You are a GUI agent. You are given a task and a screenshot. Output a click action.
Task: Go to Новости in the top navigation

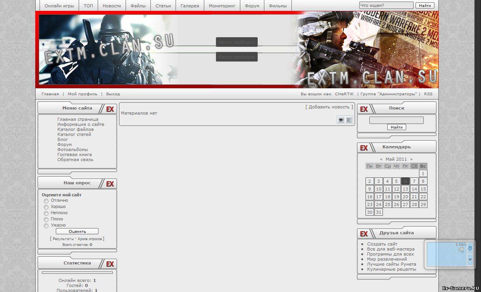click(x=112, y=6)
